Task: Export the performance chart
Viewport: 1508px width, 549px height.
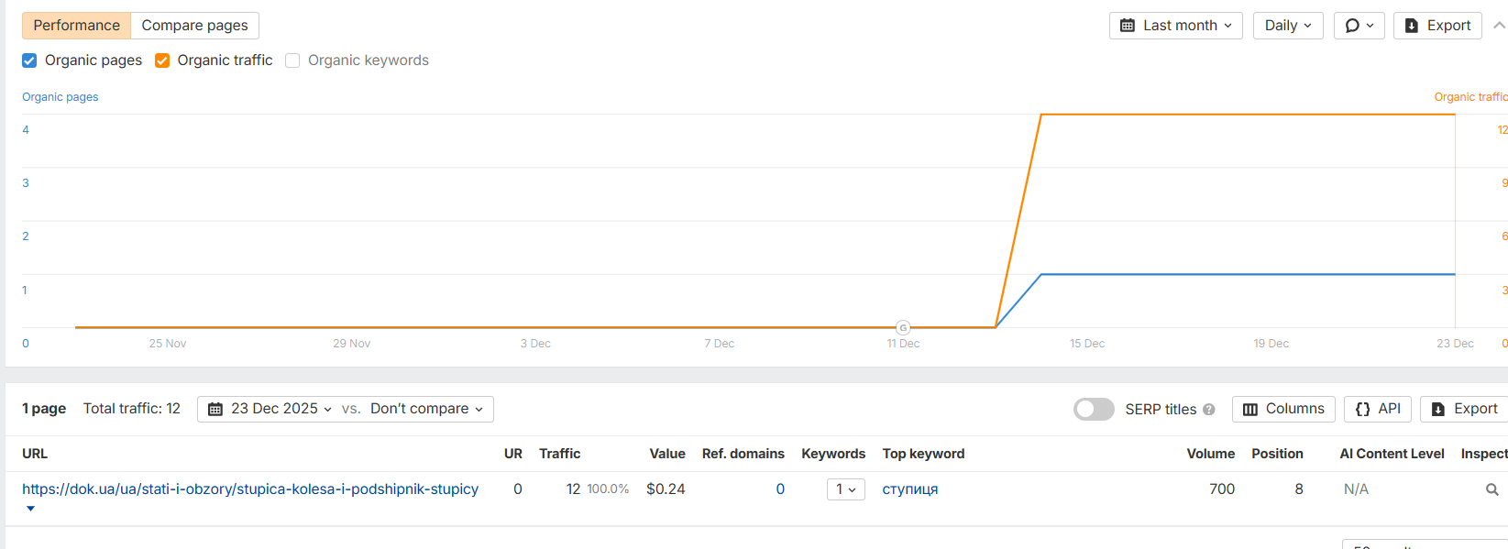Action: coord(1437,26)
